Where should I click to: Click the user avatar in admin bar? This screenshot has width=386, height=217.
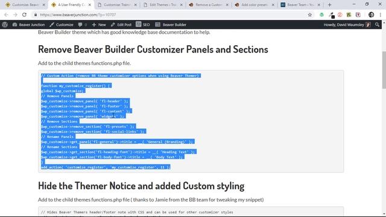point(369,25)
